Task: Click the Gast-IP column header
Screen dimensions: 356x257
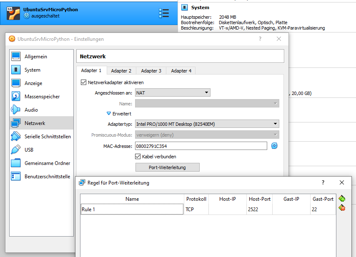Action: point(291,199)
